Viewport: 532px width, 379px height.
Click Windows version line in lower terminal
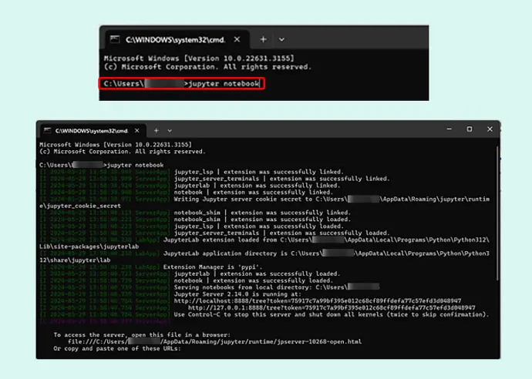[x=116, y=144]
